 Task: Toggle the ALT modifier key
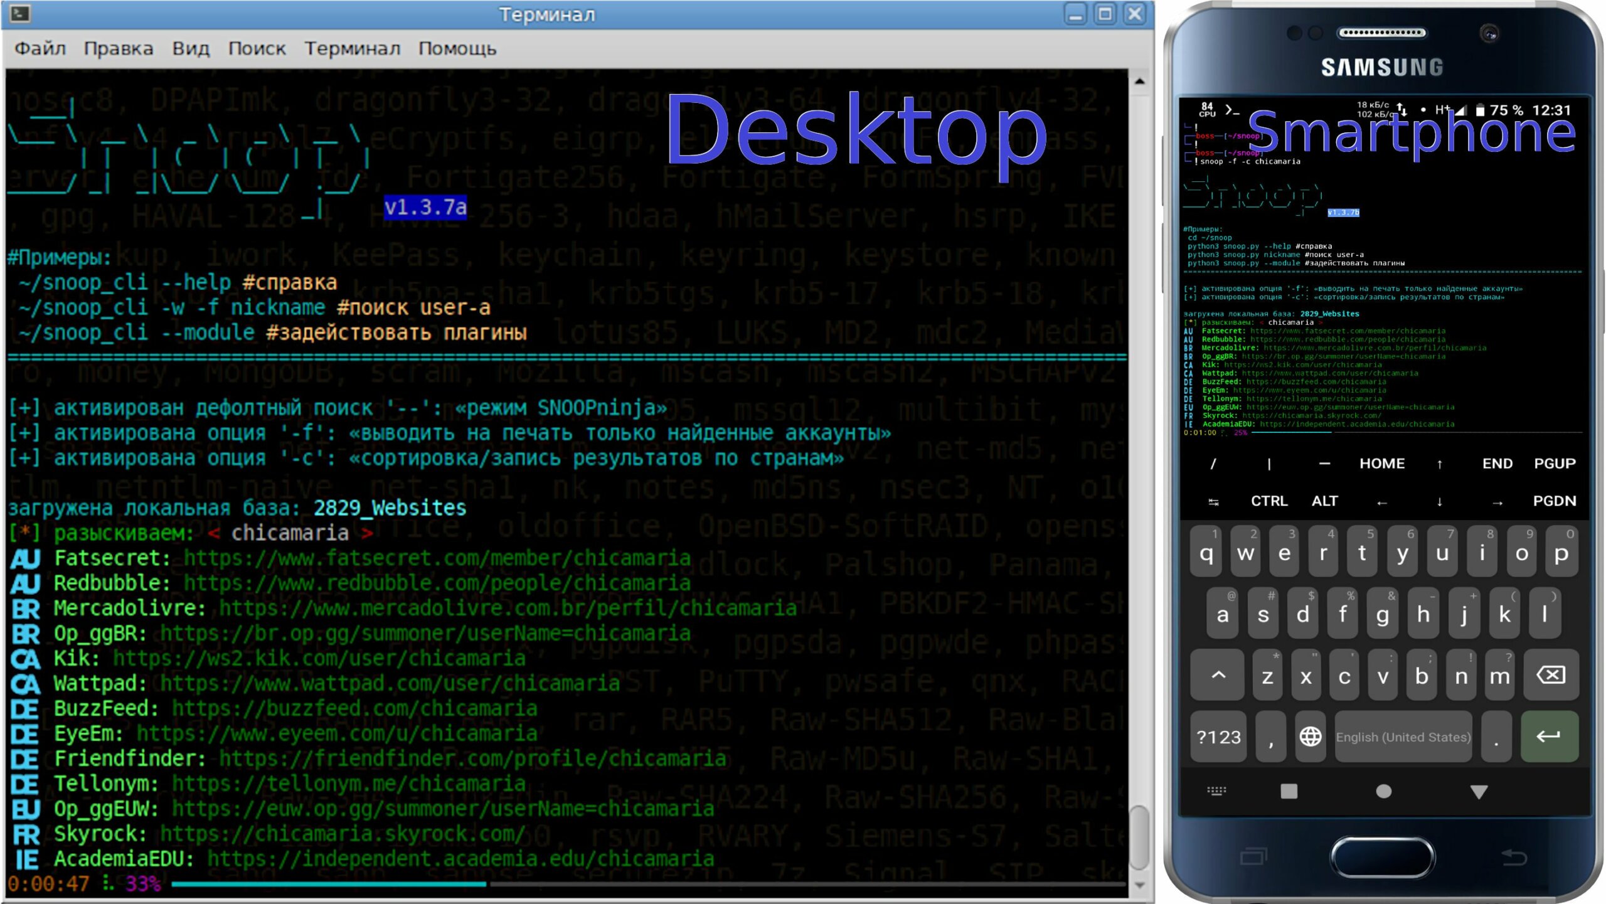(1324, 501)
